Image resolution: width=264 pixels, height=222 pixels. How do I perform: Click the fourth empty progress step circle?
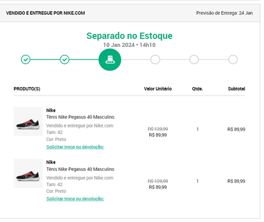(155, 60)
